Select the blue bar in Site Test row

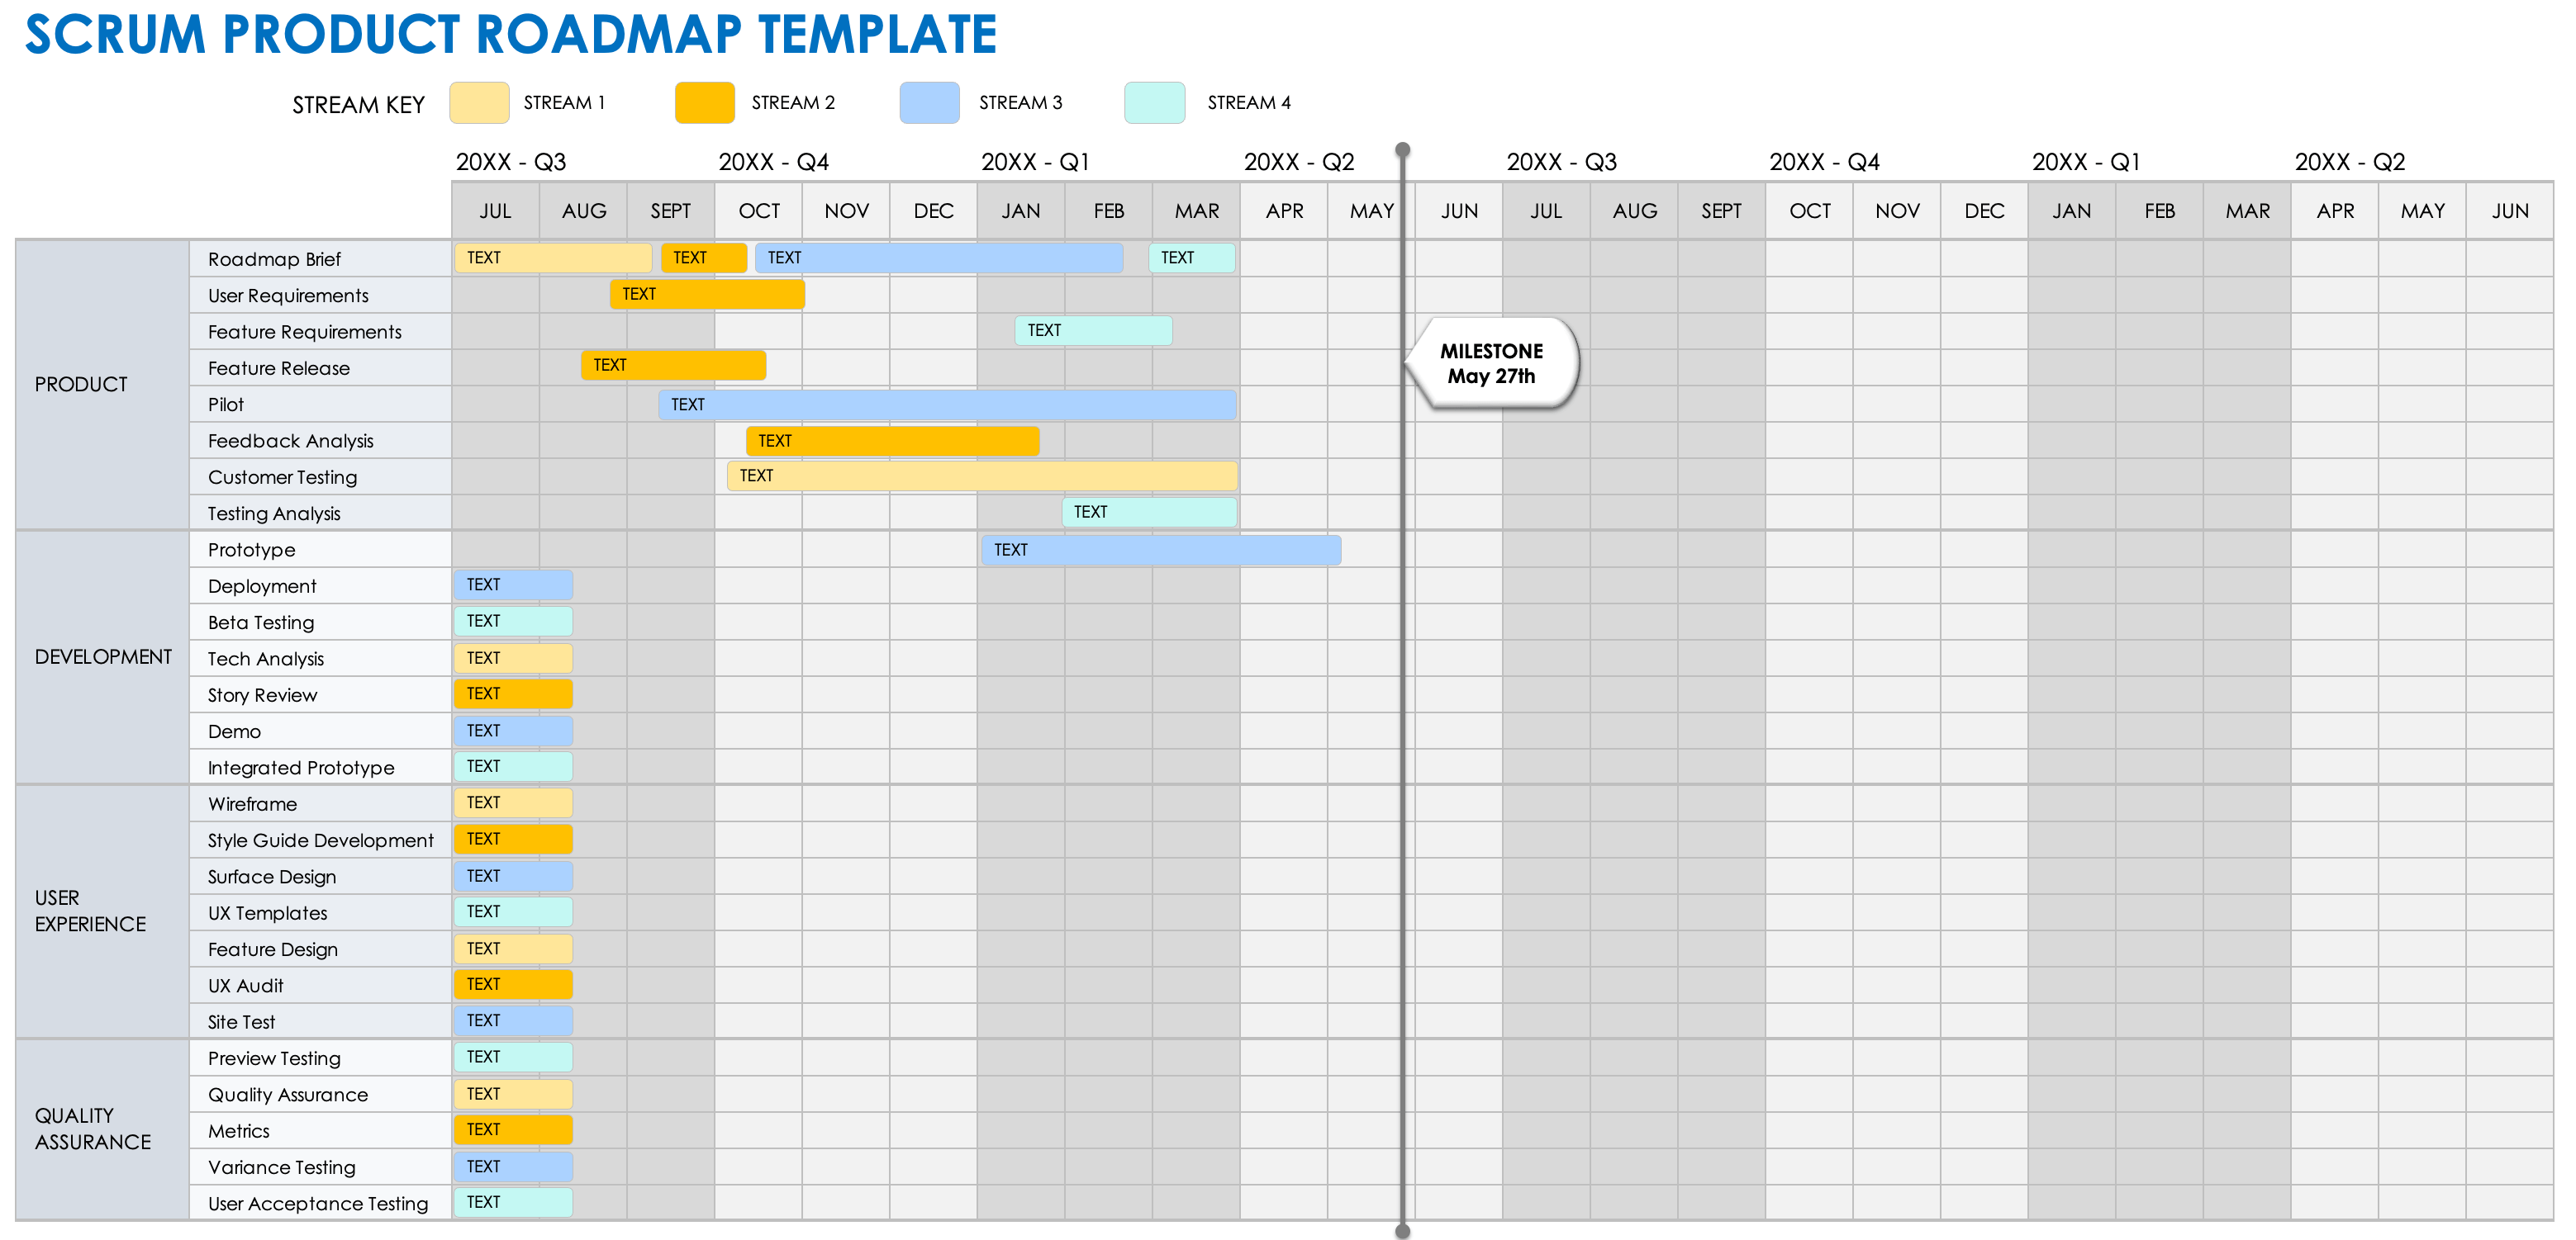[513, 1020]
